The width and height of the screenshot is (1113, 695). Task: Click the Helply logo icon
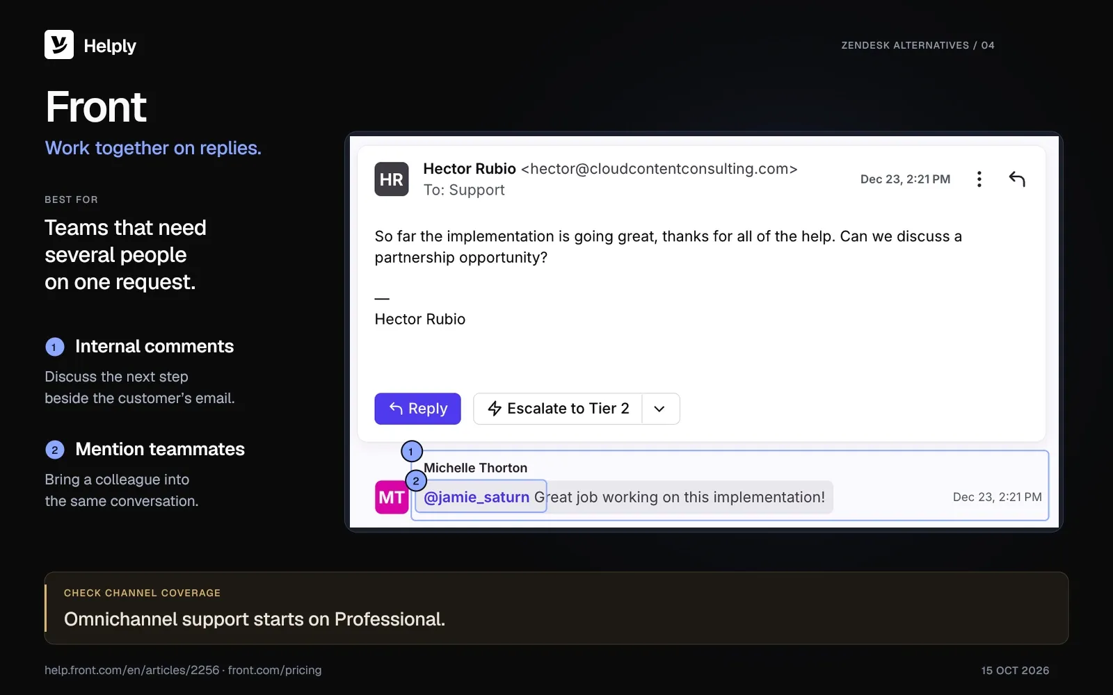[59, 44]
